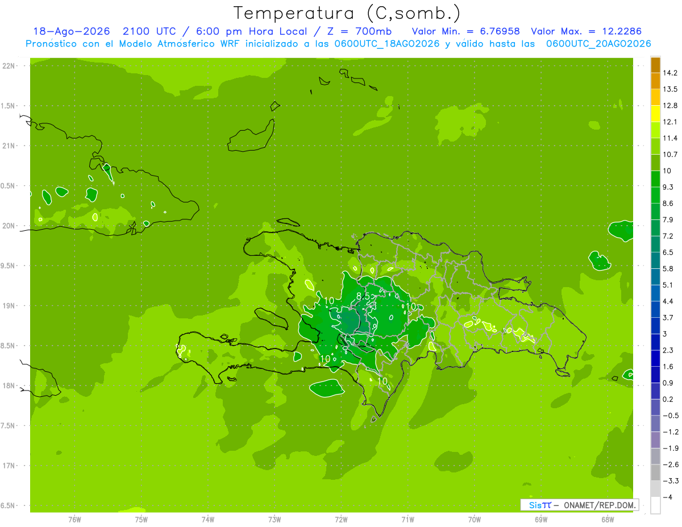
Task: Select the date text "18-Ago-2026"
Action: [x=71, y=31]
